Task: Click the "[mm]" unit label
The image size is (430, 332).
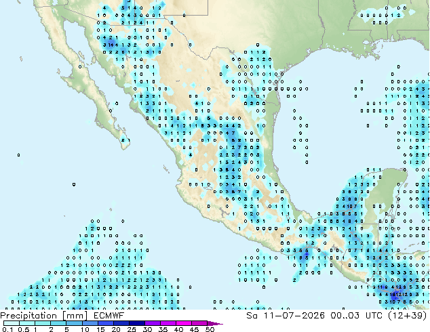Action: click(75, 316)
